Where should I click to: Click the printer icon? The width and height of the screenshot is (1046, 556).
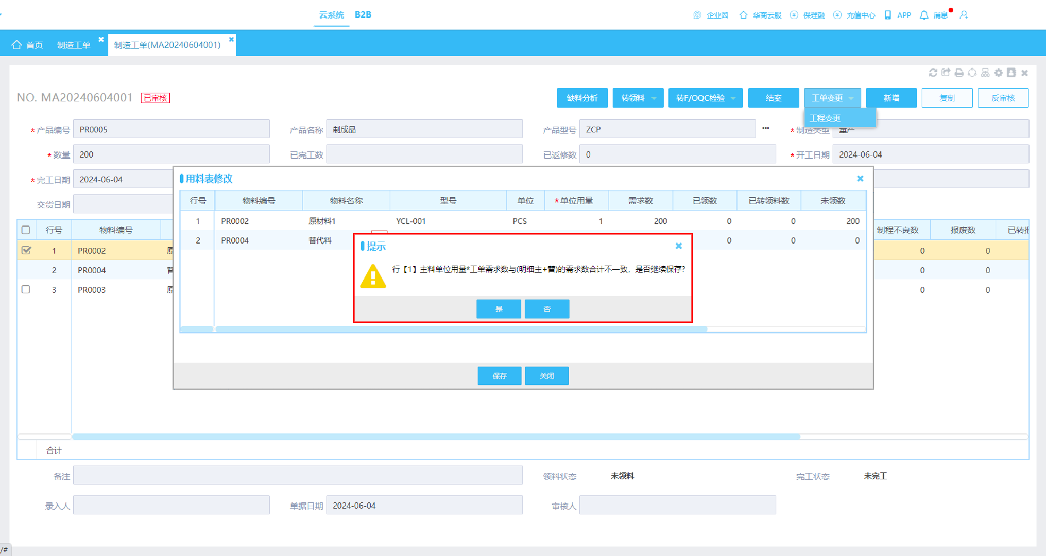coord(959,73)
